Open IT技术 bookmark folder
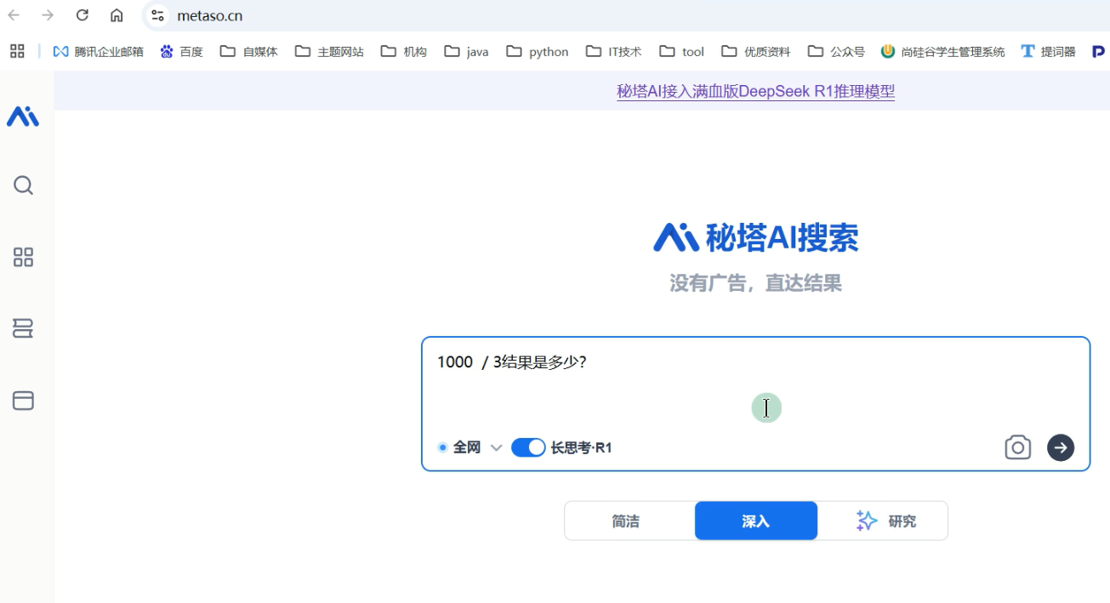This screenshot has height=603, width=1110. [613, 51]
